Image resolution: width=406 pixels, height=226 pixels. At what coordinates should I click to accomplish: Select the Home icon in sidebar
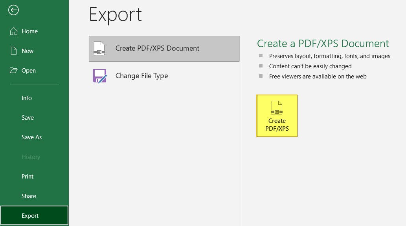pyautogui.click(x=14, y=31)
